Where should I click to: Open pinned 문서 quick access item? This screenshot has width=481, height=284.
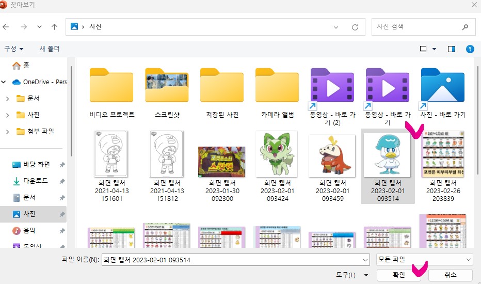tap(24, 197)
